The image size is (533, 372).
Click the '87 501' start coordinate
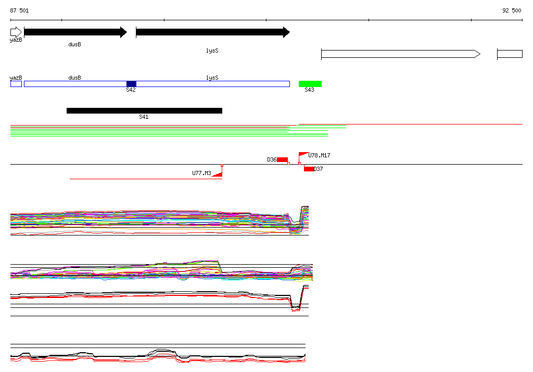pyautogui.click(x=19, y=10)
